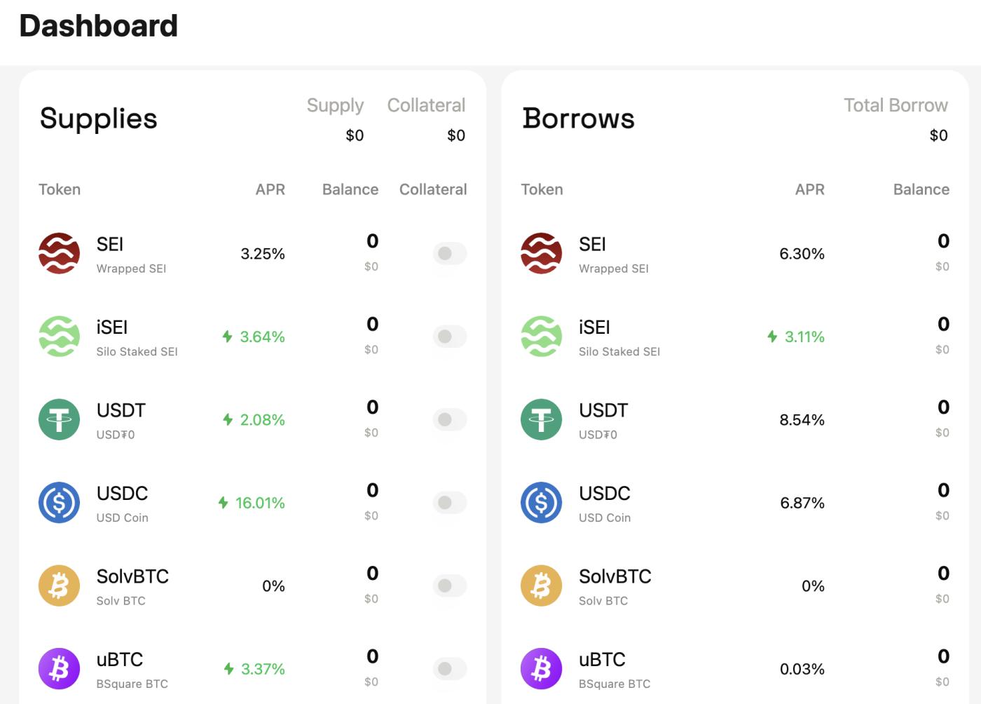Click the SEI token icon in Supplies
The height and width of the screenshot is (704, 981).
click(59, 253)
